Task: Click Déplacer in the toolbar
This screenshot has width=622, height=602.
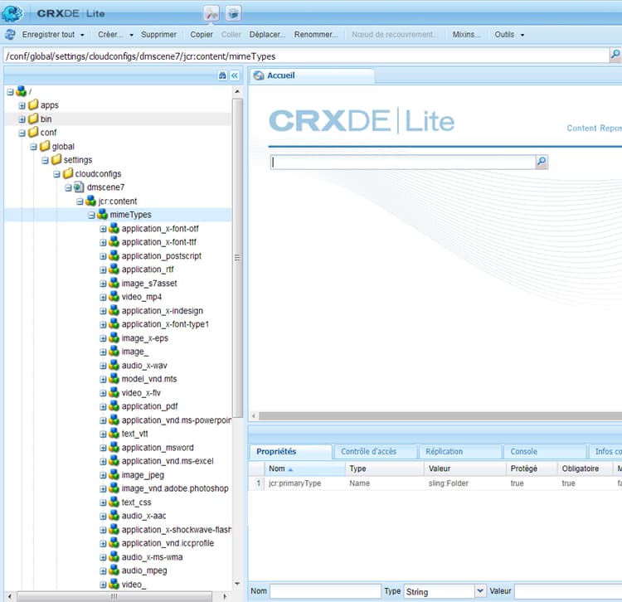Action: [267, 35]
